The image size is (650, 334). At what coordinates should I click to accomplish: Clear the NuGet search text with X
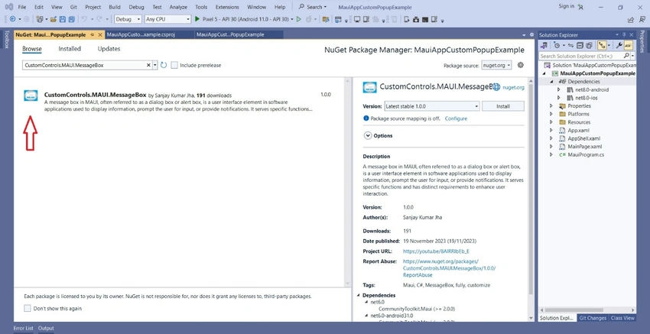[149, 65]
